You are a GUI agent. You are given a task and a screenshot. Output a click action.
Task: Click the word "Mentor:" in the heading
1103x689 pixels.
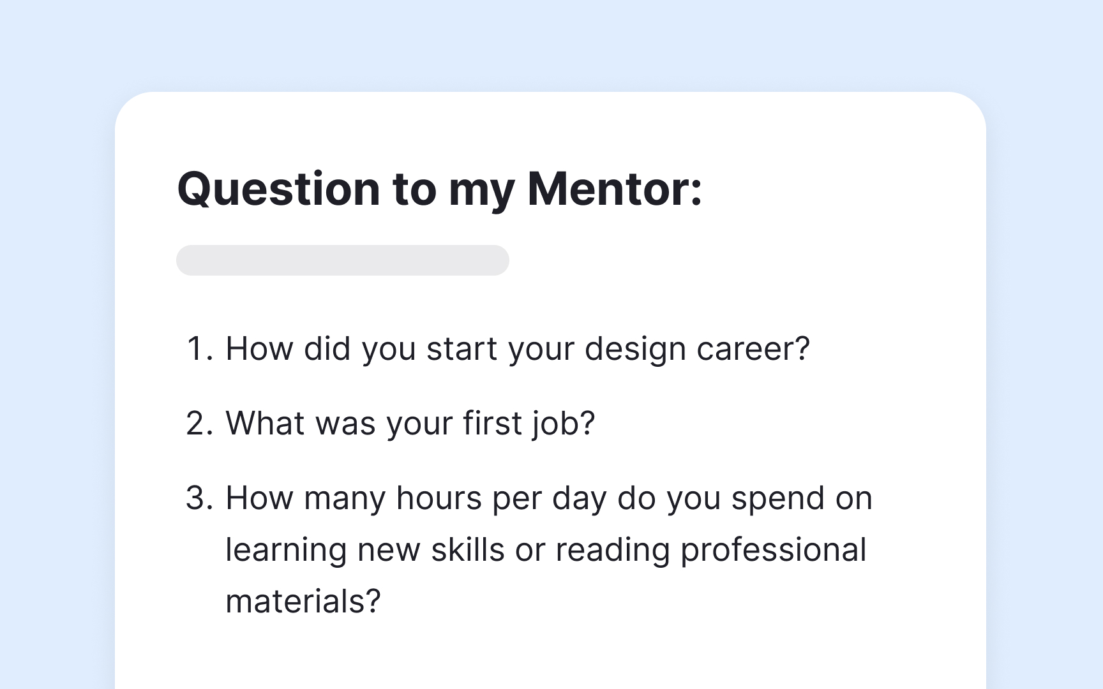click(615, 189)
